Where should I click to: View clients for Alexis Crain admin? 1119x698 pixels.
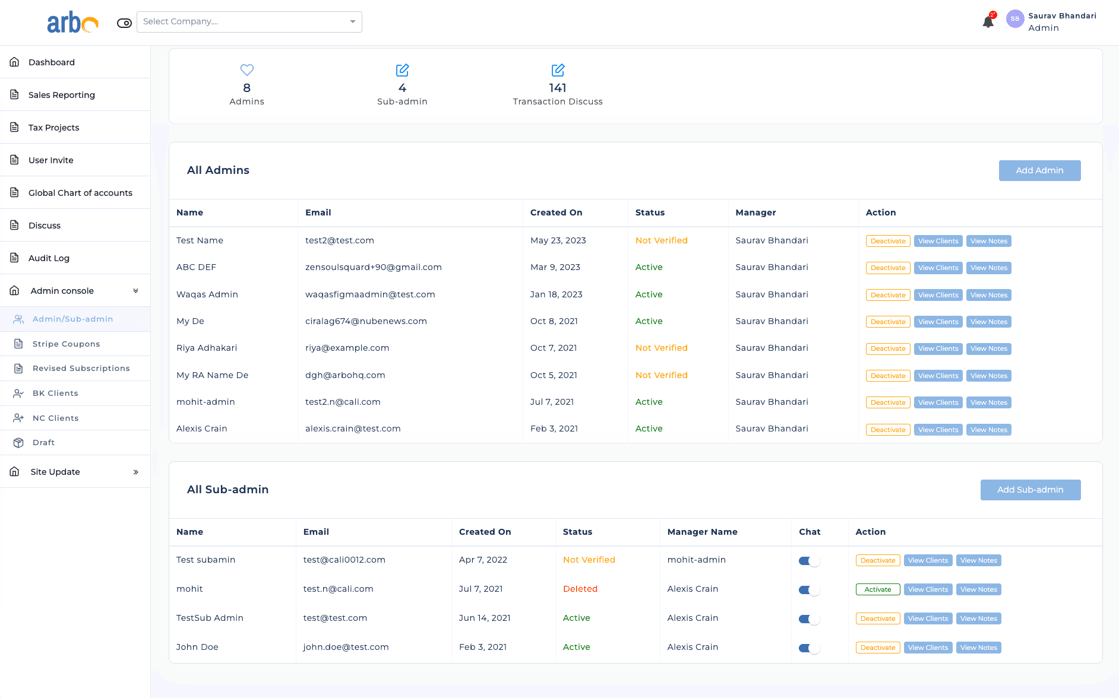click(x=938, y=430)
